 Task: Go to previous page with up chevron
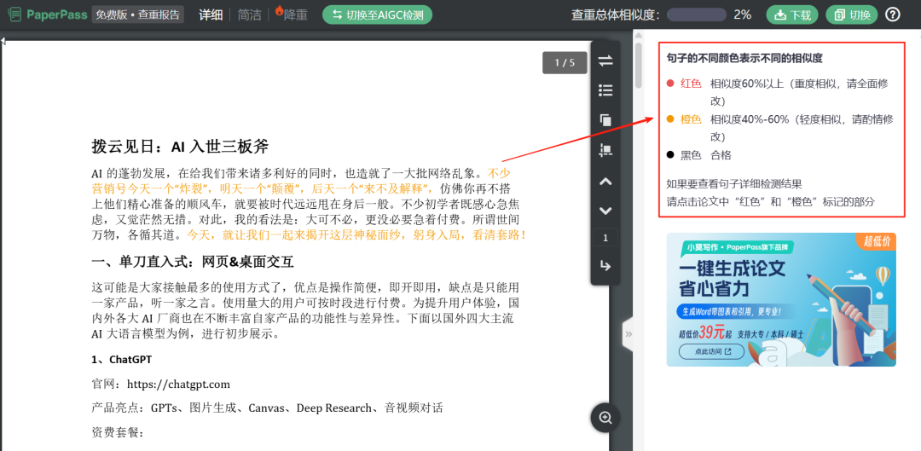(x=605, y=181)
